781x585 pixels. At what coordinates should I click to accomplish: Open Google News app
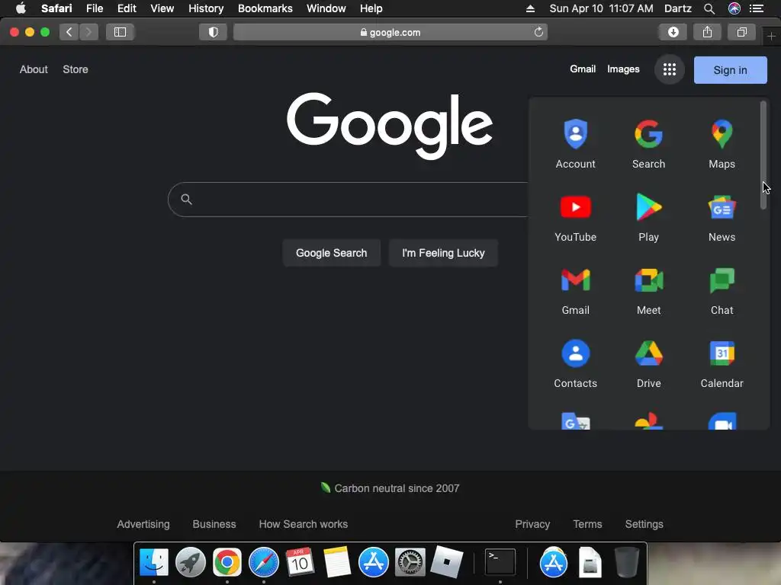coord(722,217)
